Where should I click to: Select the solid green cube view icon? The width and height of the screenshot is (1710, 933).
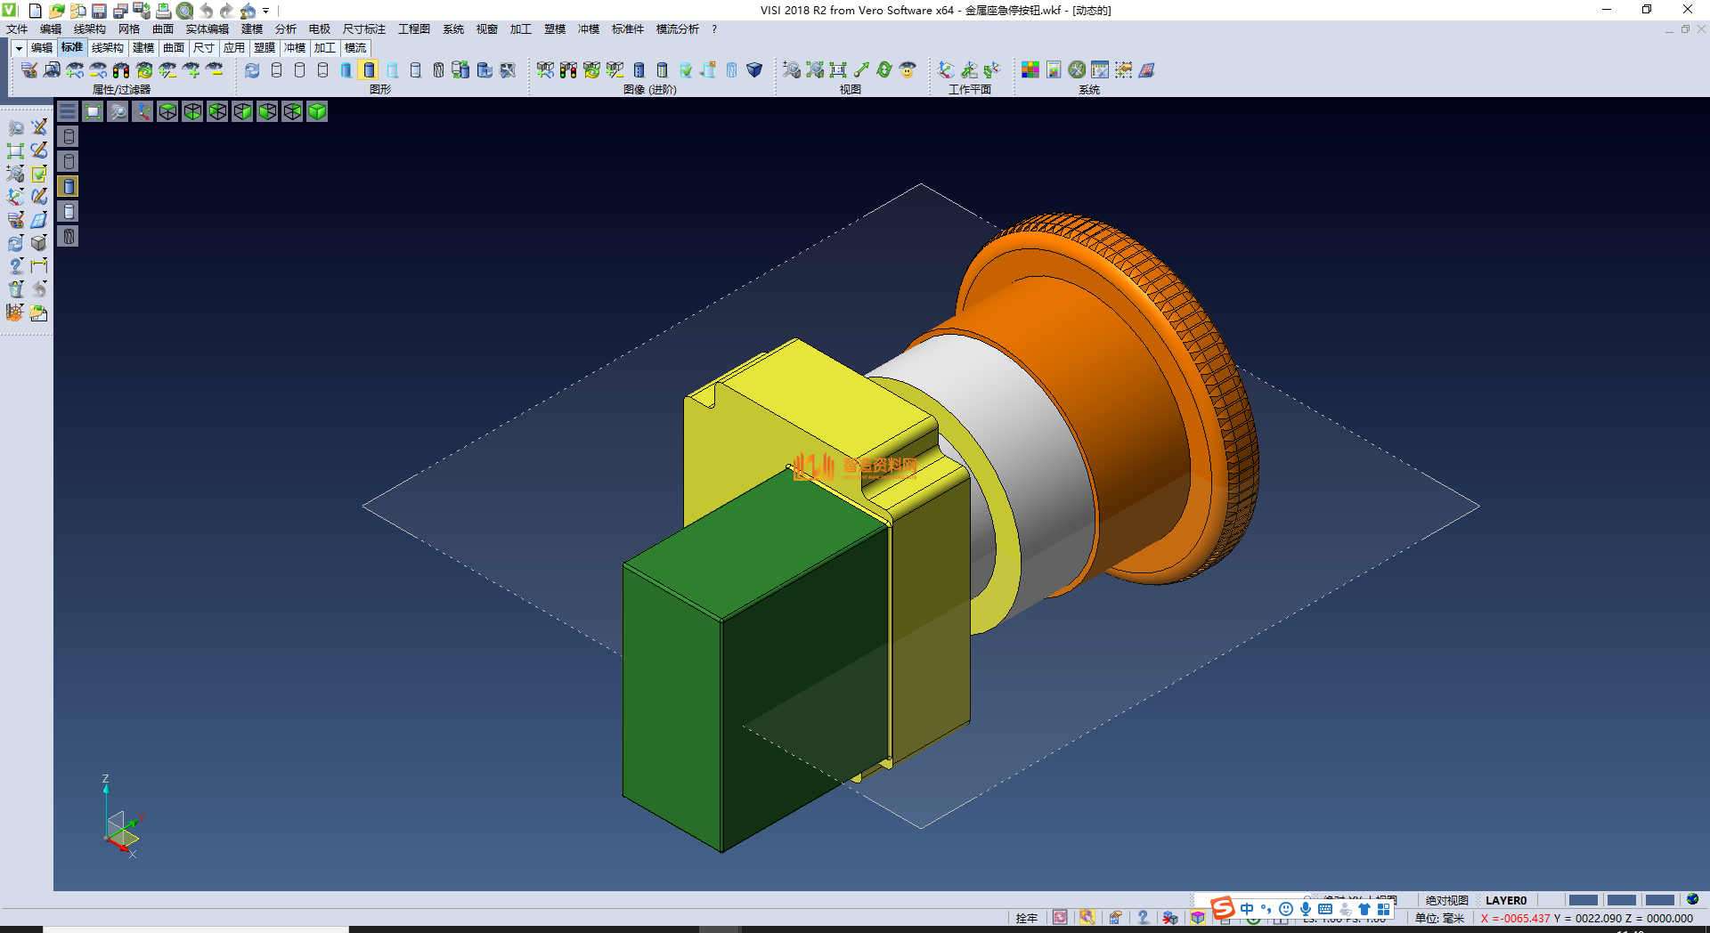click(317, 111)
